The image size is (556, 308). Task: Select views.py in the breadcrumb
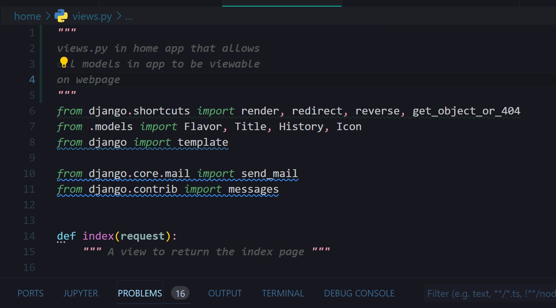tap(92, 16)
